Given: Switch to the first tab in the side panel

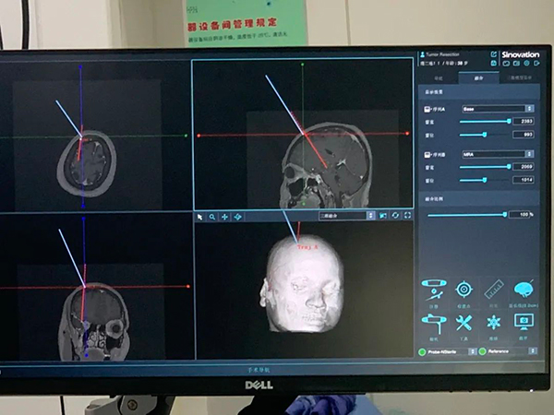Looking at the screenshot, I should click(439, 78).
